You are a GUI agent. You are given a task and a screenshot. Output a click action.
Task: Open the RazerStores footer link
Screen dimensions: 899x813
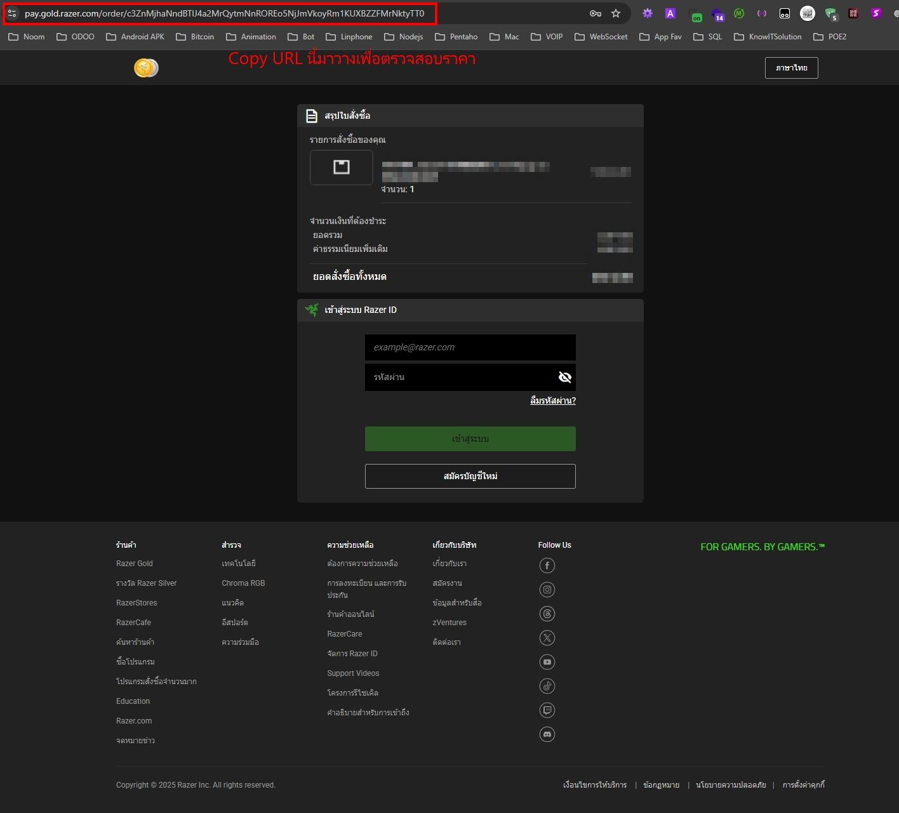[x=137, y=603]
